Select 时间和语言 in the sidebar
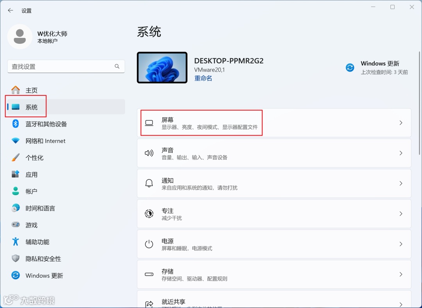422x308 pixels. [66, 208]
